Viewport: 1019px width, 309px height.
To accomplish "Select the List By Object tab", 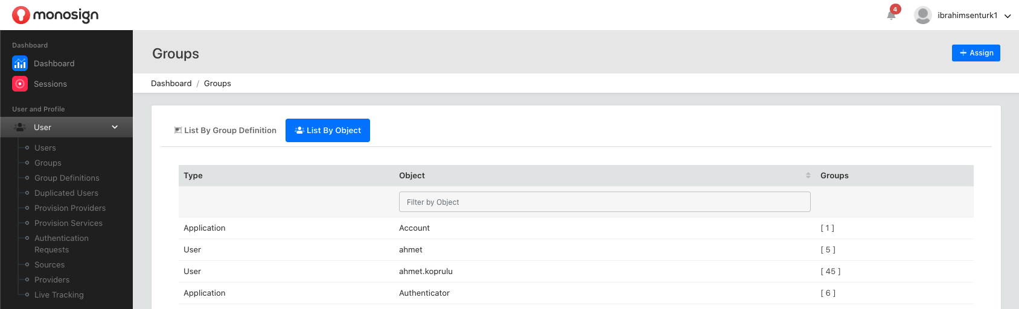I will [328, 130].
